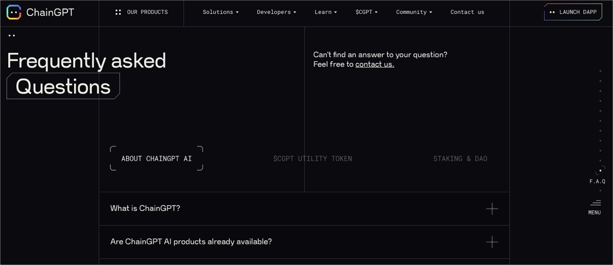The image size is (613, 265).
Task: Click the LAUNCH DAPP button
Action: coord(573,12)
